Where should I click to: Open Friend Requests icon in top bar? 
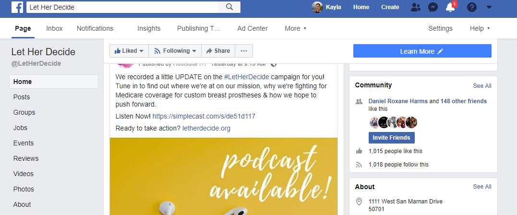416,7
